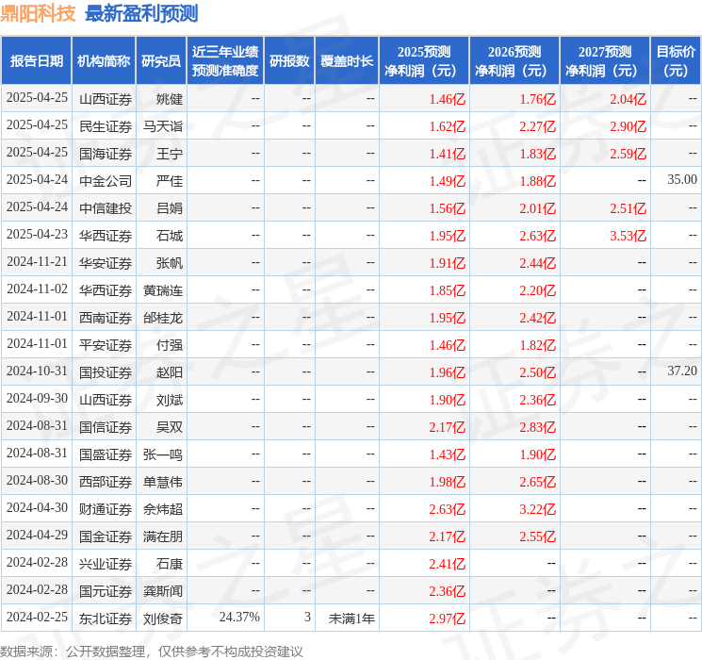
Task: Click analyst name 满在朋
Action: (163, 536)
